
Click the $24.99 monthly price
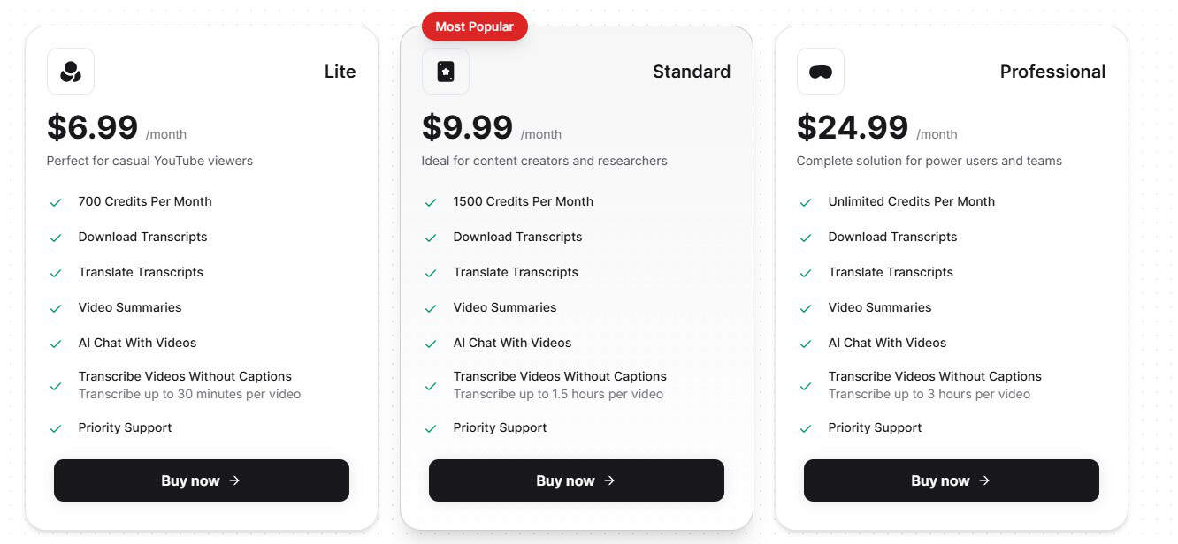click(x=853, y=127)
